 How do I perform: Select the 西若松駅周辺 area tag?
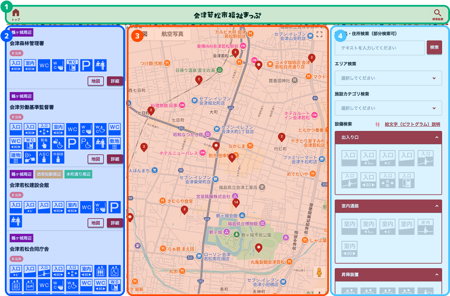point(49,174)
